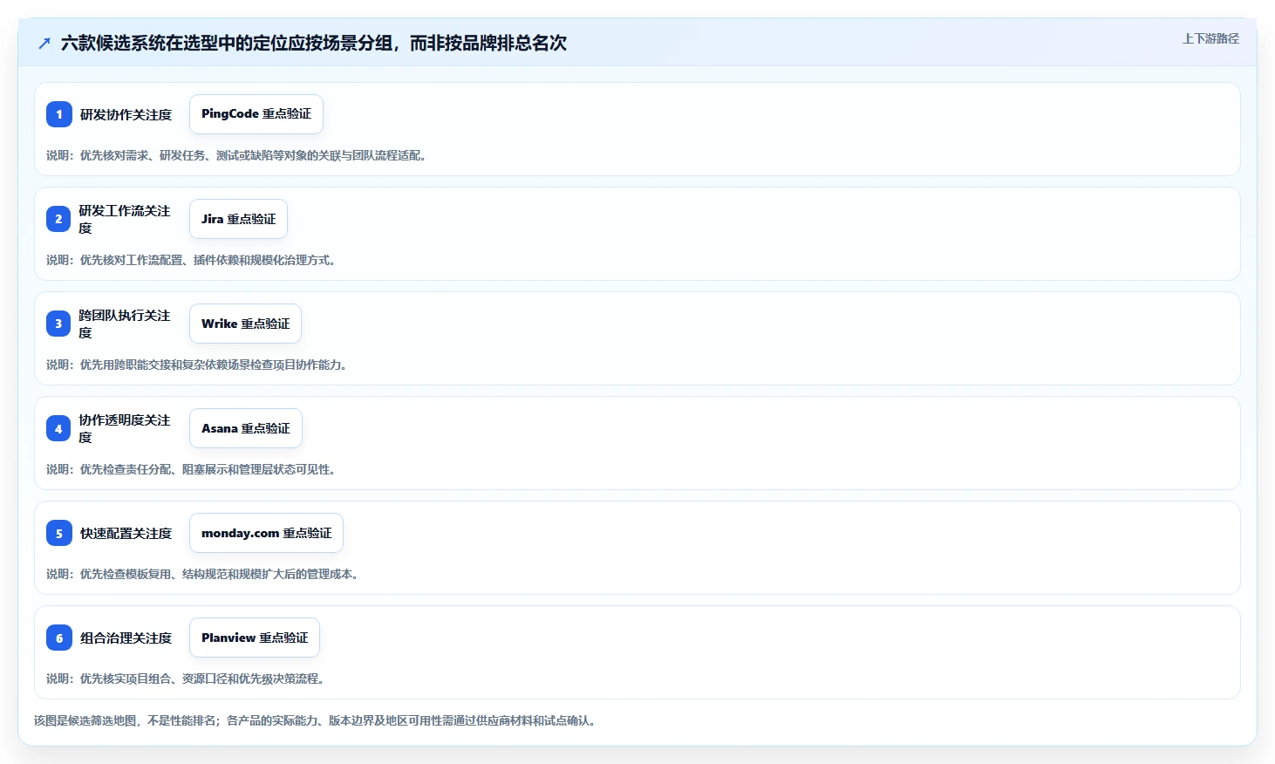Click the monday.com 重点验证 button
Screen dimensions: 1275x764
[x=266, y=533]
